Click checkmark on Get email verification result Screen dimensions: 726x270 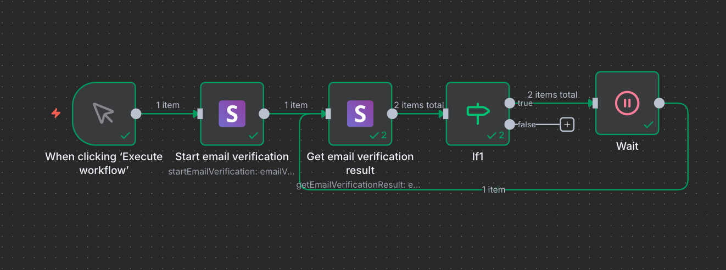[375, 136]
